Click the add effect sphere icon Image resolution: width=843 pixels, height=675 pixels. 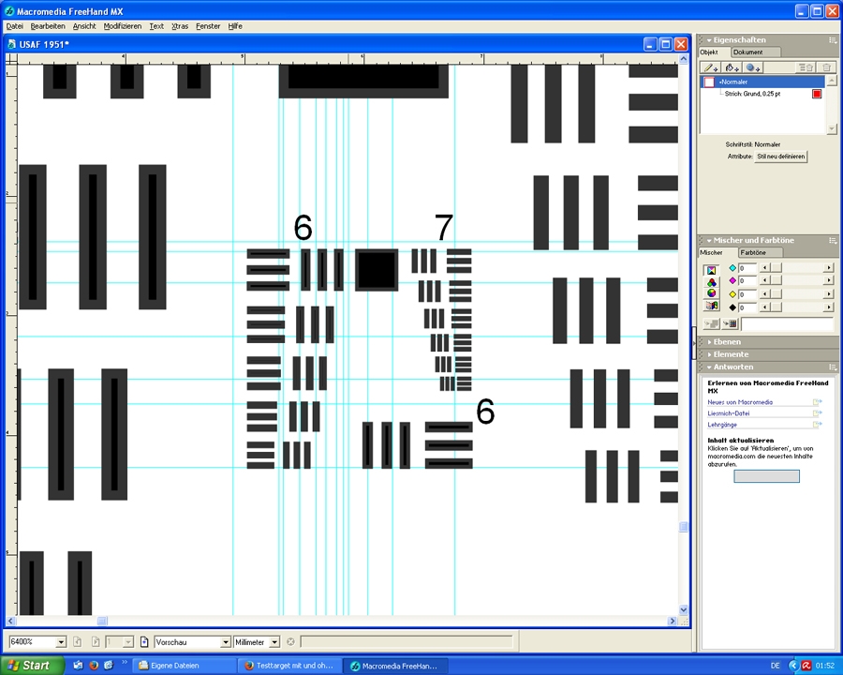pos(754,67)
